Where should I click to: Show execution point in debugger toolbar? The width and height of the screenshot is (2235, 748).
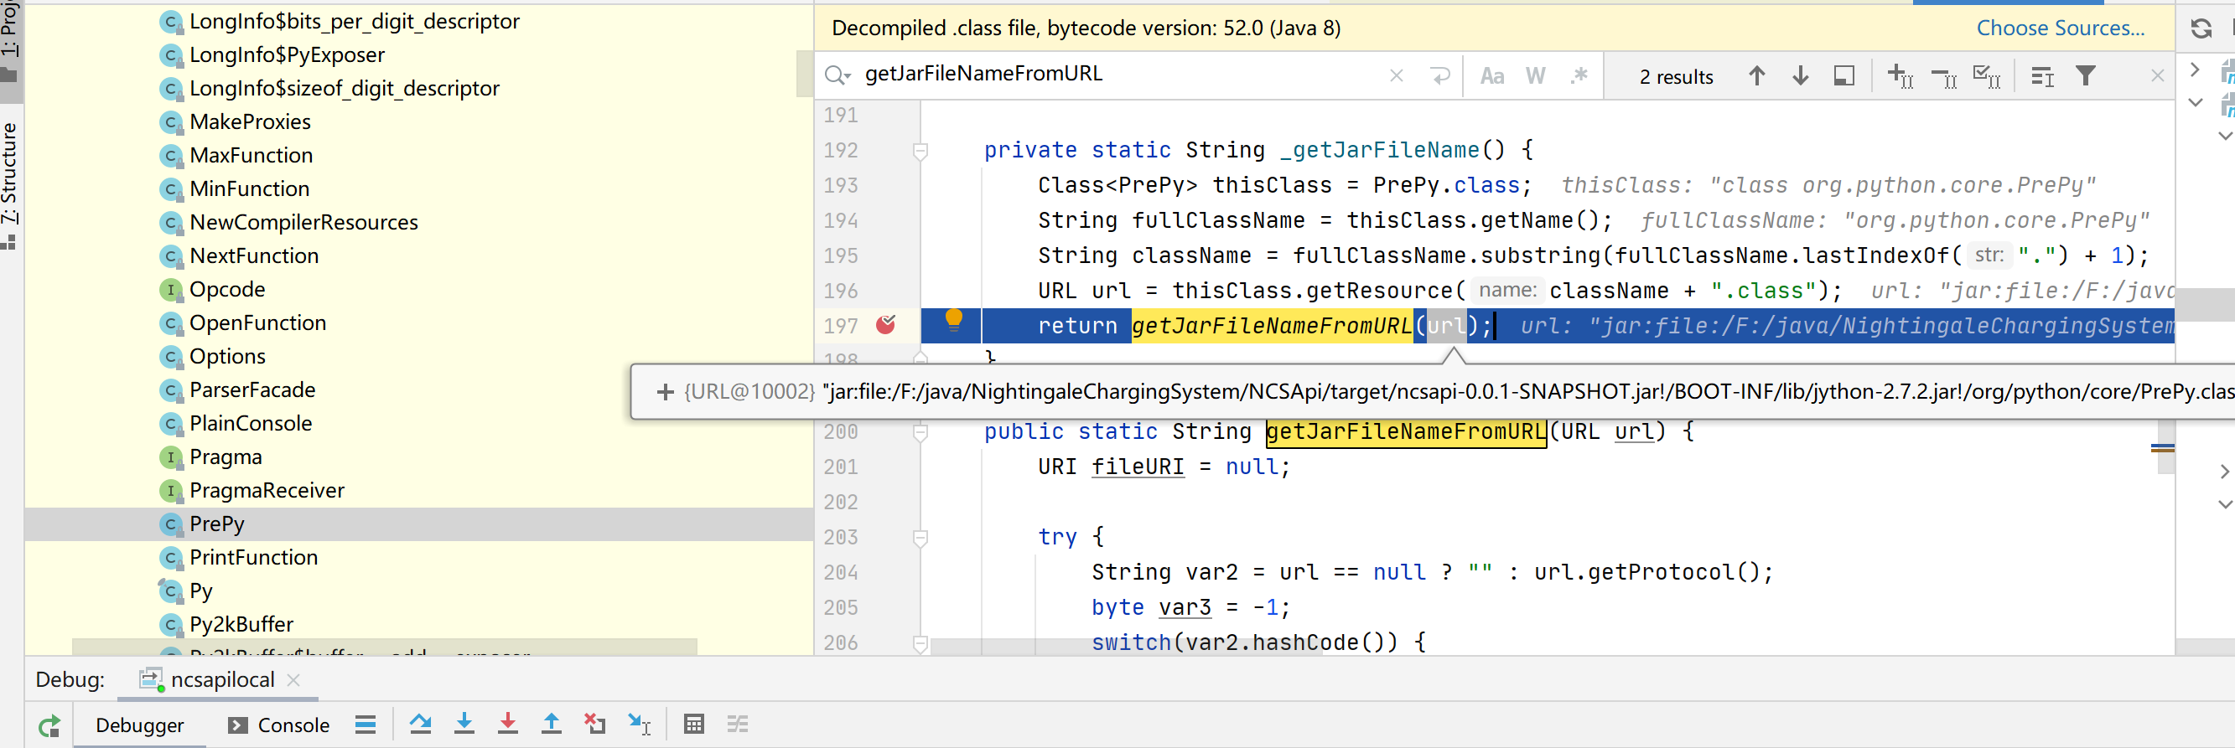[366, 725]
